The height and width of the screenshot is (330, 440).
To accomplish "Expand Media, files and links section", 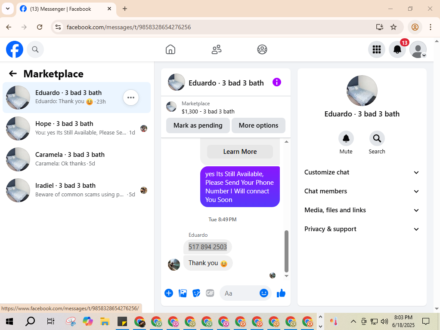I will pos(362,210).
